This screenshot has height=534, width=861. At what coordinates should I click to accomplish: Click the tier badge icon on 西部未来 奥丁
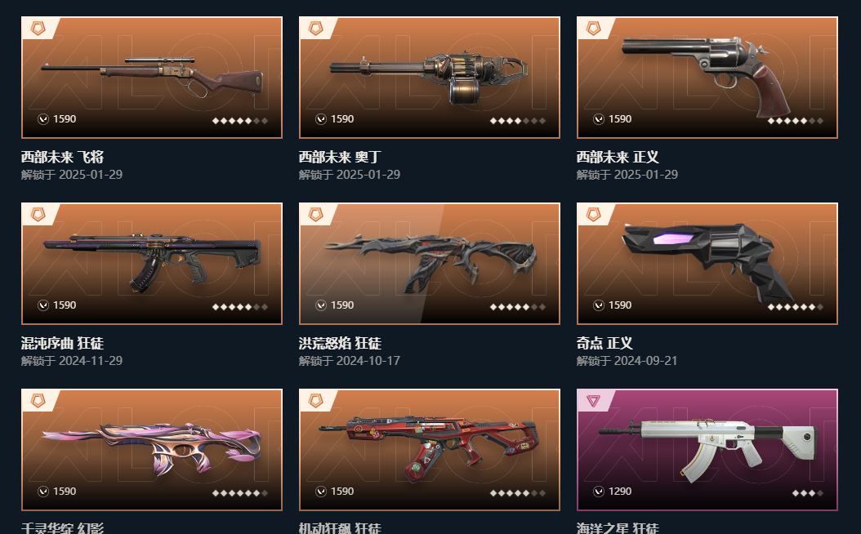point(316,29)
